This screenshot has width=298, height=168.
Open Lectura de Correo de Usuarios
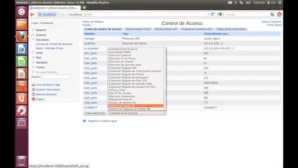(54, 44)
